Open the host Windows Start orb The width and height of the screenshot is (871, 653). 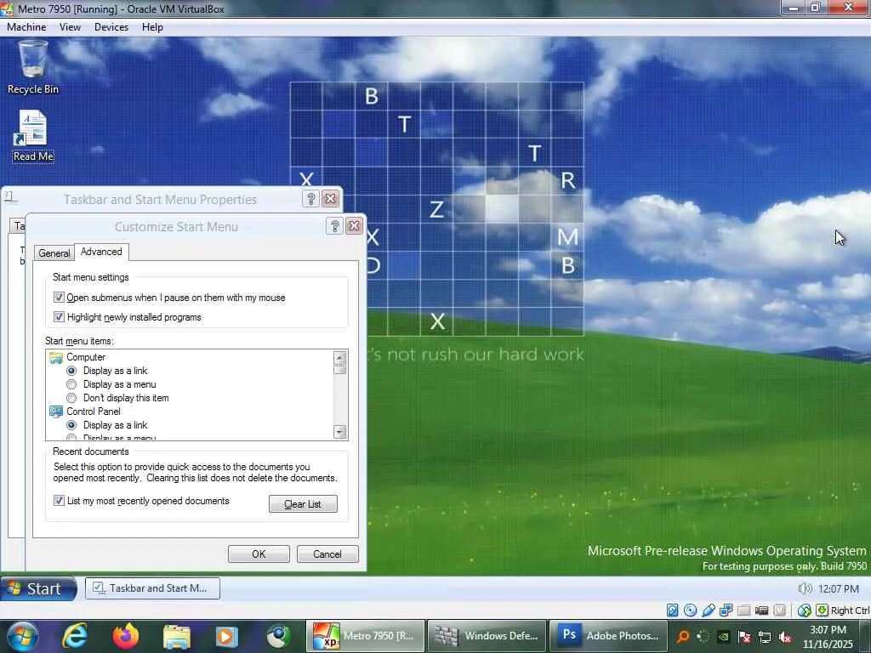[x=23, y=636]
